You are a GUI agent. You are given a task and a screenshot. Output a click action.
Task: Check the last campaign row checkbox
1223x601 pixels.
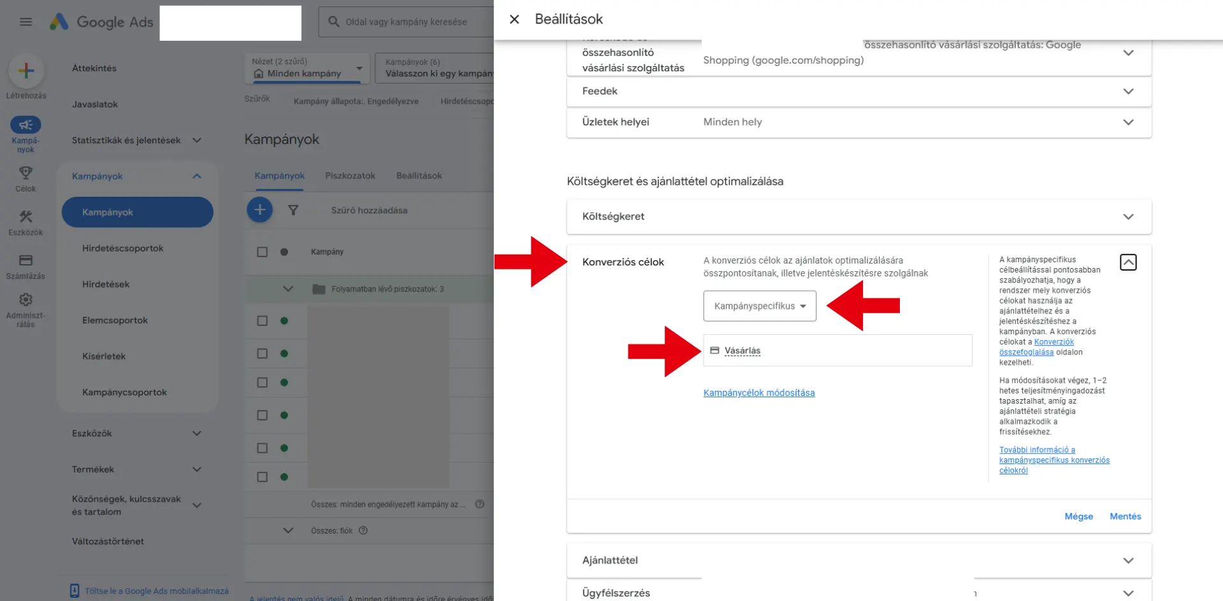pos(262,477)
